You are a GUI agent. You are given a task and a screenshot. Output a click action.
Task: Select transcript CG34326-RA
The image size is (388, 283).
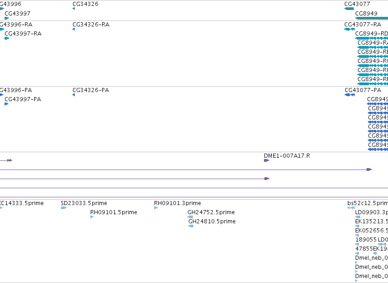click(x=91, y=25)
